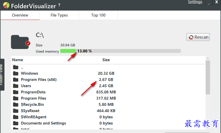Select the Windows folder name
This screenshot has height=133, width=221.
(x=30, y=73)
